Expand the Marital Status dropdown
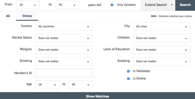The image size is (195, 99). pos(64,38)
